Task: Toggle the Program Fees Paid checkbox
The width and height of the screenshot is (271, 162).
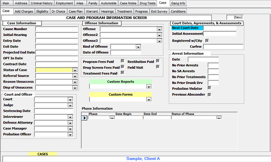Action: tap(123, 61)
